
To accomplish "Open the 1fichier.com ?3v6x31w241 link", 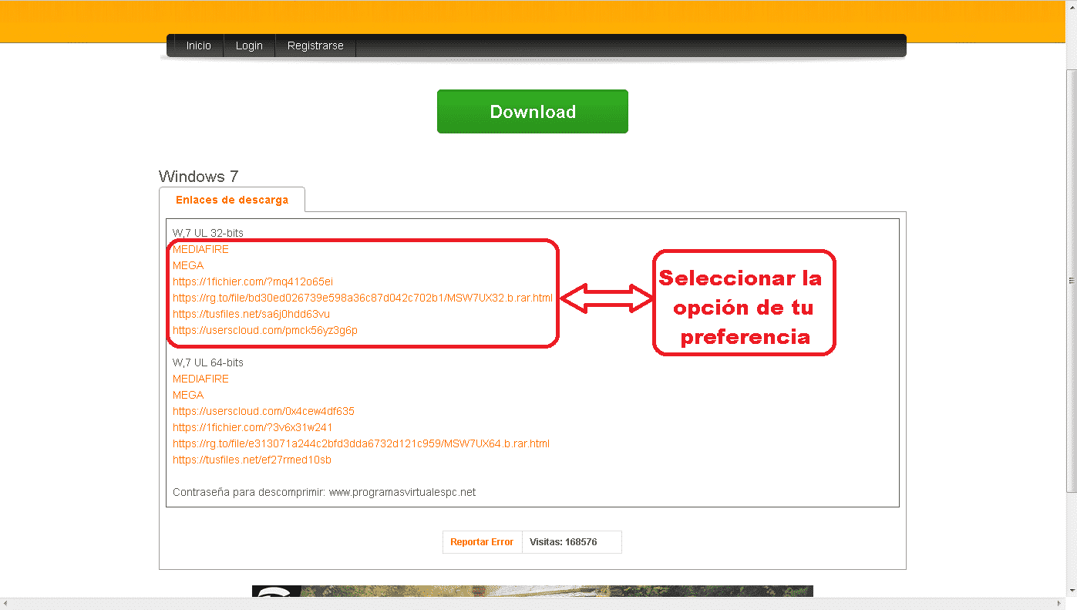I will coord(253,427).
